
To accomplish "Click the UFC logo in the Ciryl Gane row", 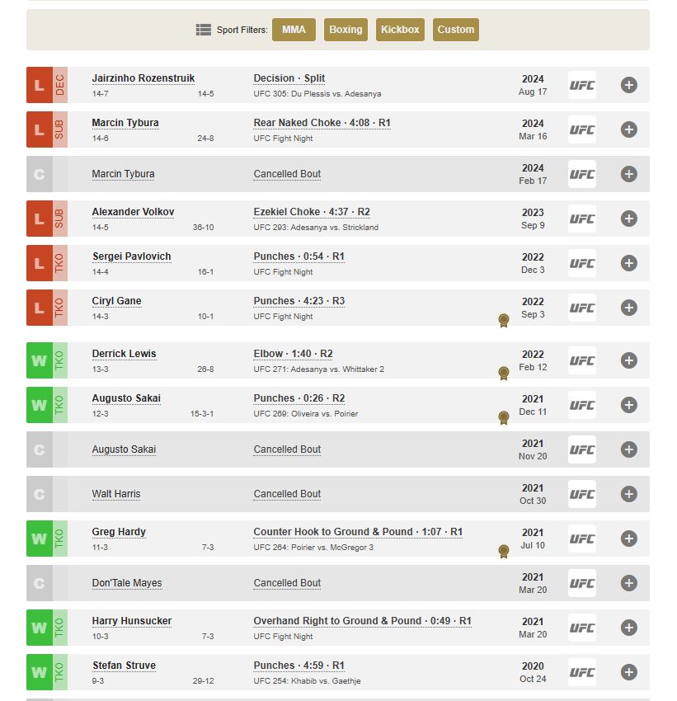I will click(582, 308).
